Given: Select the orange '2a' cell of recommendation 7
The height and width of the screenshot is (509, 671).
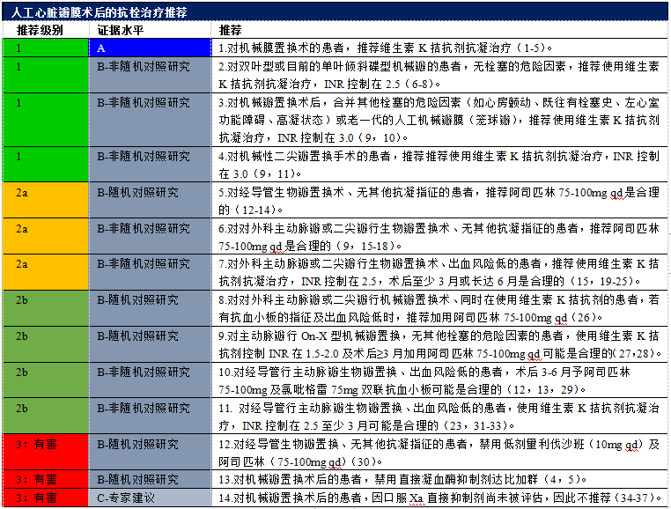Looking at the screenshot, I should pos(46,272).
